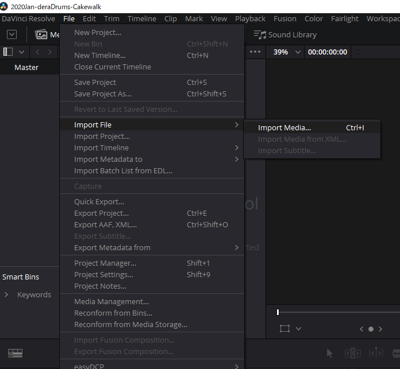Click the highlighted Import File menu entry
This screenshot has height=369, width=400.
point(152,125)
